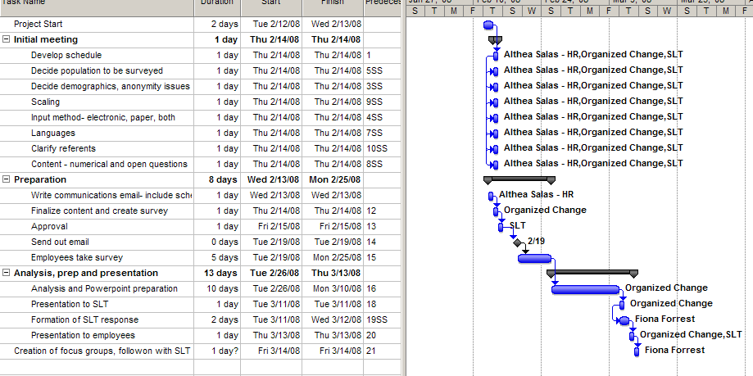This screenshot has width=753, height=376.
Task: Collapse the Preparation task group
Action: (7, 179)
